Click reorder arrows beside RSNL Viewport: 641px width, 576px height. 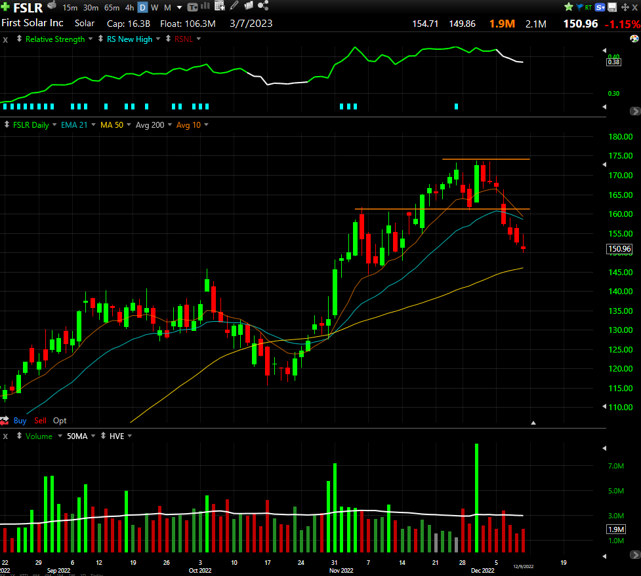[x=168, y=39]
